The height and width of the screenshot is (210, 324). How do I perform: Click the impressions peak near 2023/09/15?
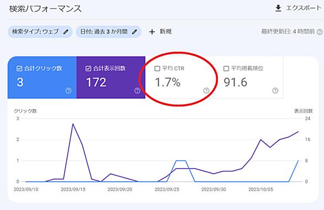point(73,124)
